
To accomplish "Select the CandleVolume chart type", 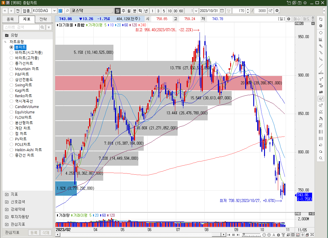I will click(x=11, y=107).
